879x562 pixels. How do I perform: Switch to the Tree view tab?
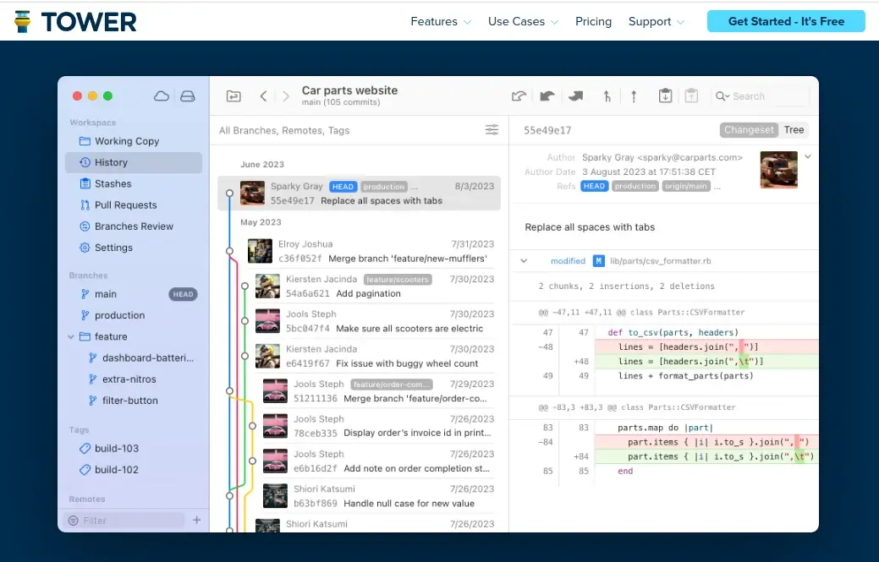[794, 129]
